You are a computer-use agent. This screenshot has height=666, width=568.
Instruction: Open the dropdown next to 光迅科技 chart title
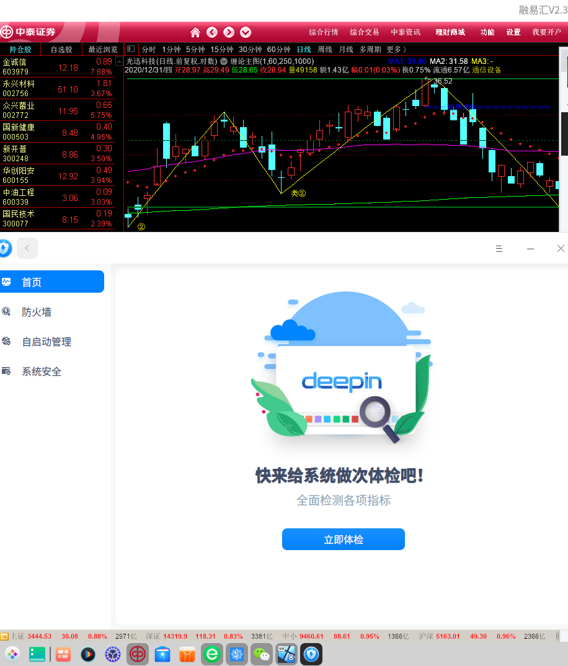coord(224,61)
